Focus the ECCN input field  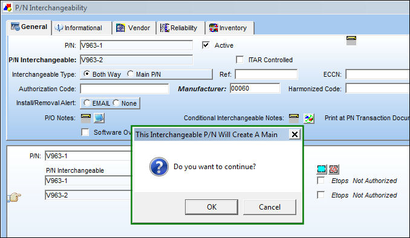377,74
